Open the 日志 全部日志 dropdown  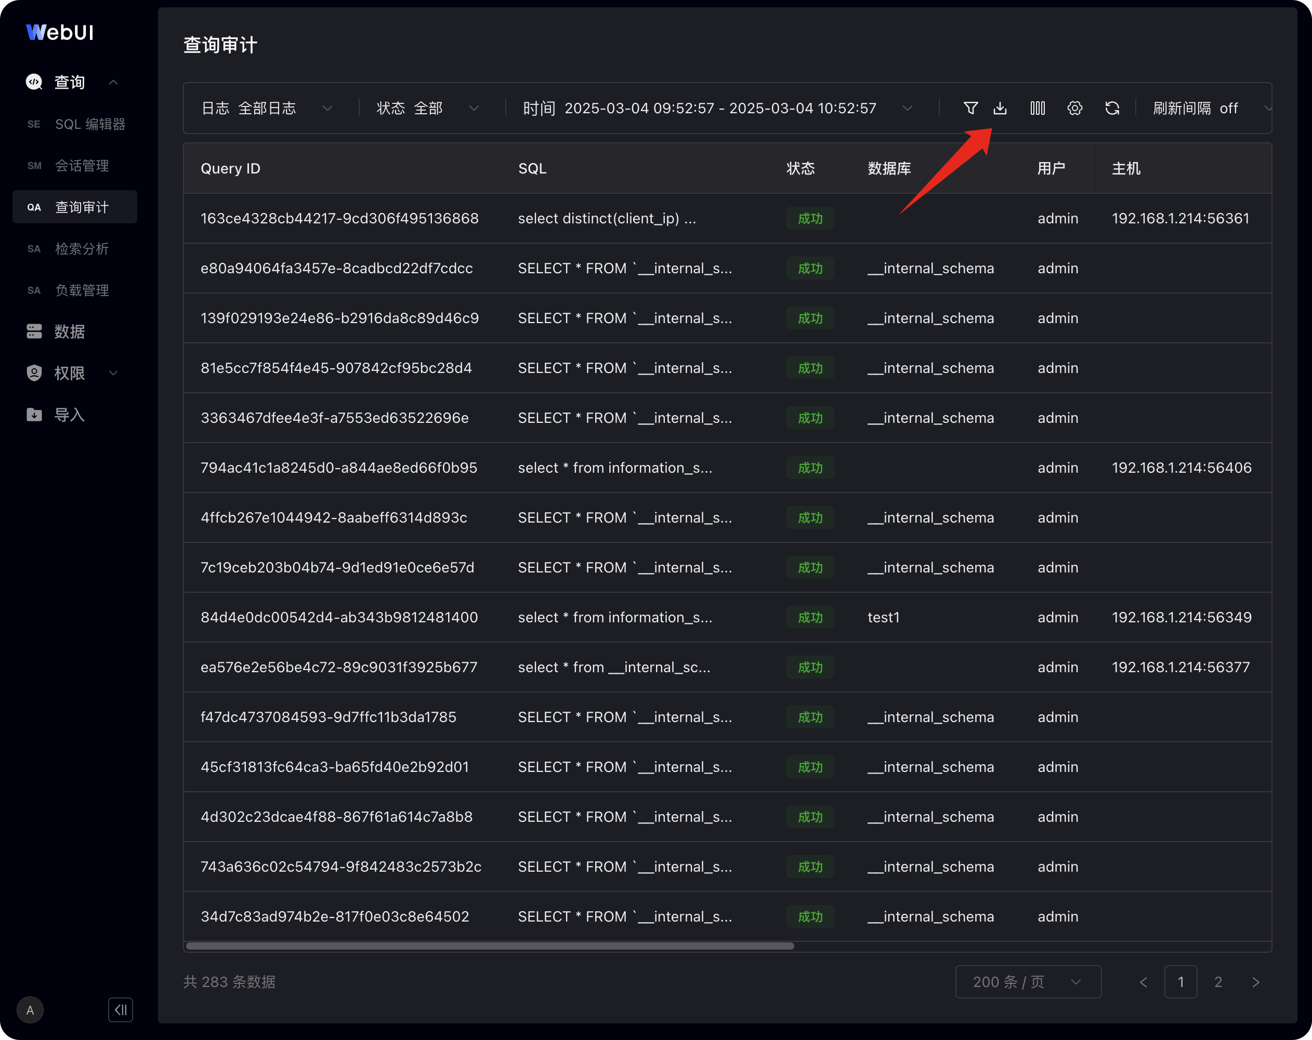coord(267,108)
